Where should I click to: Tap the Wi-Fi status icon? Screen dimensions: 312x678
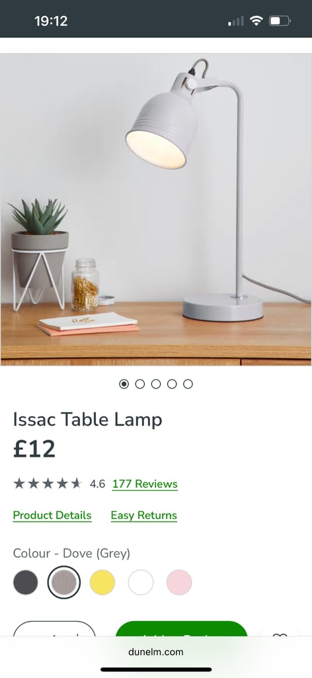pyautogui.click(x=256, y=21)
